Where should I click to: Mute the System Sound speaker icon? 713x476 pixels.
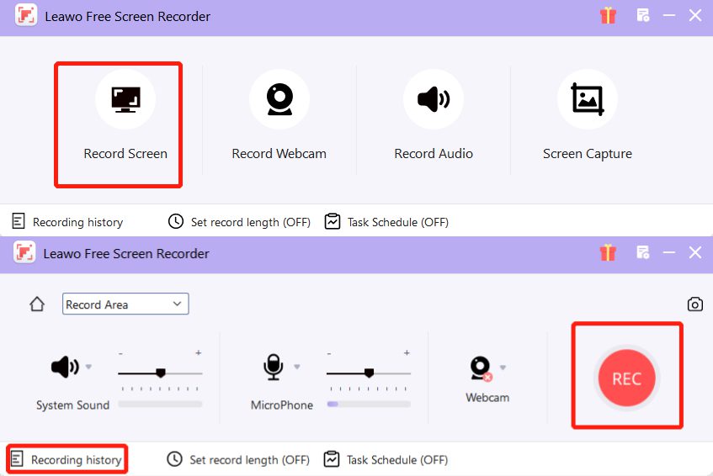[x=64, y=367]
